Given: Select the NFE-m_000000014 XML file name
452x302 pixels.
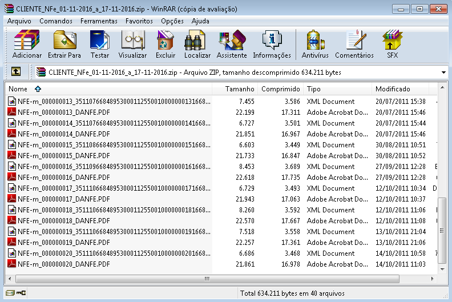Looking at the screenshot, I should click(114, 123).
